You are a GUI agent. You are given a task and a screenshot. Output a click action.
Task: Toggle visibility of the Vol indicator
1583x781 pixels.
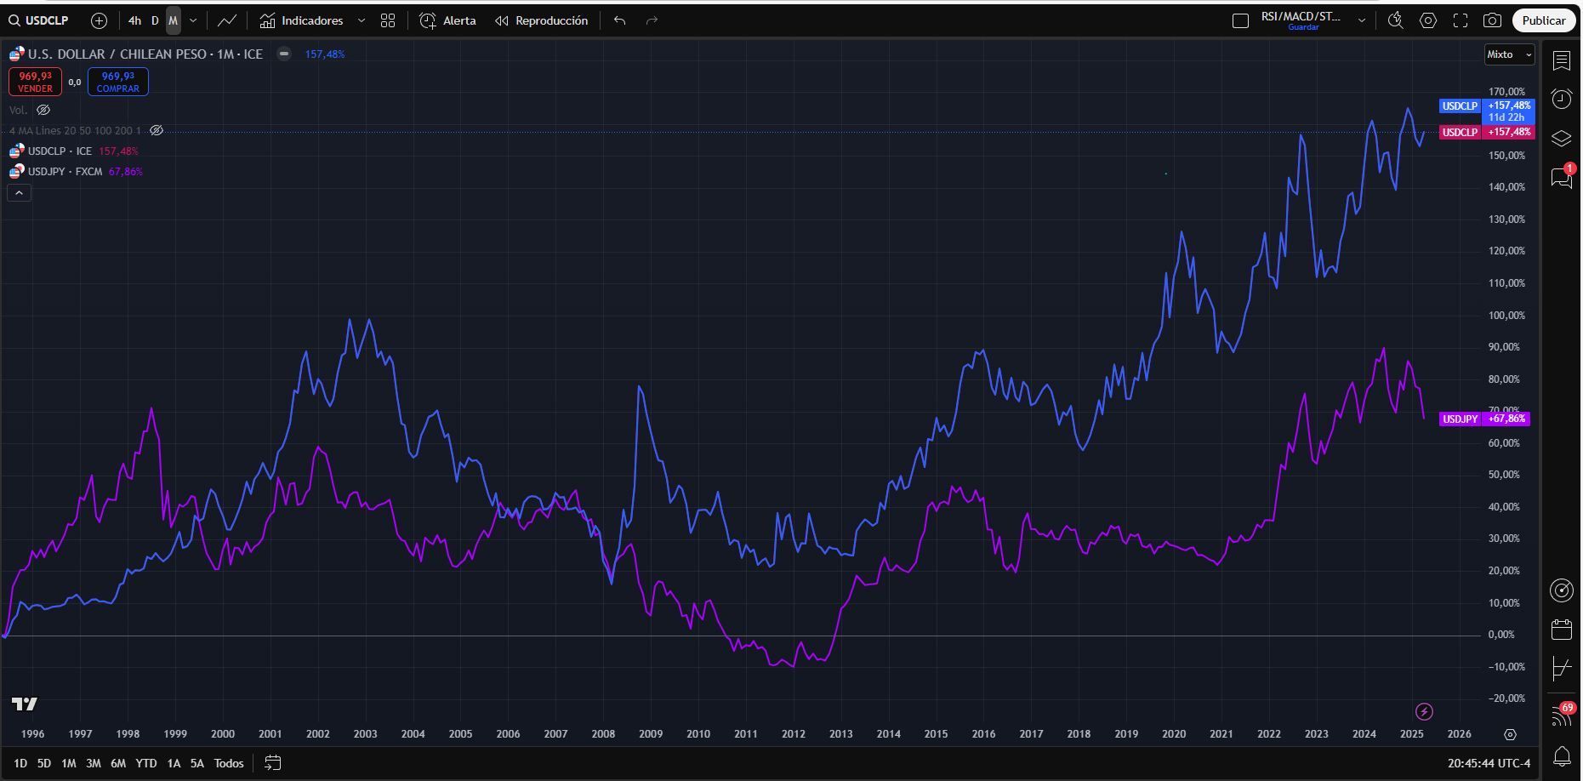43,110
